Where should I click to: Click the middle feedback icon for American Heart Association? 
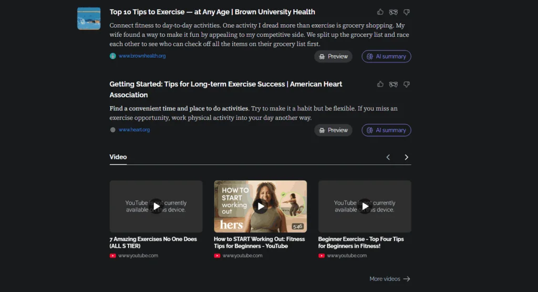[393, 85]
